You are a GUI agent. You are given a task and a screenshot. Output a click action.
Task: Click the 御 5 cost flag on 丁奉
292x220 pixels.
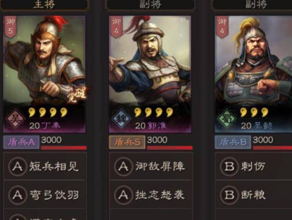(x=11, y=27)
